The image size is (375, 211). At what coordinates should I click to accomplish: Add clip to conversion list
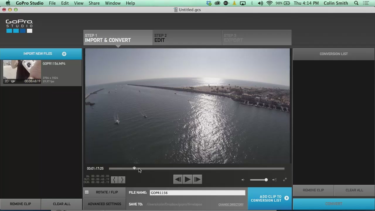(x=270, y=199)
